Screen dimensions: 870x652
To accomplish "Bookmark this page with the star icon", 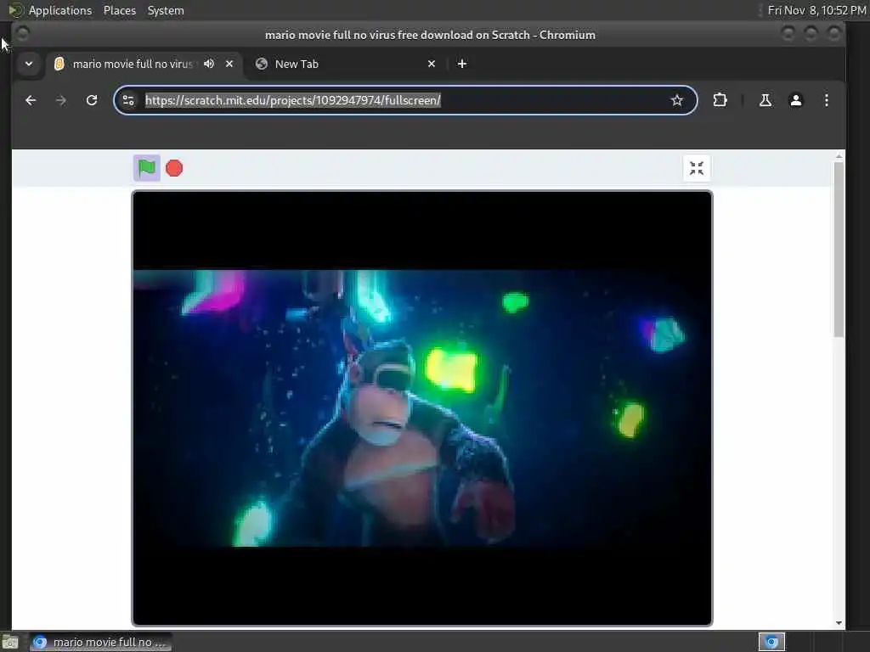I will coord(676,100).
